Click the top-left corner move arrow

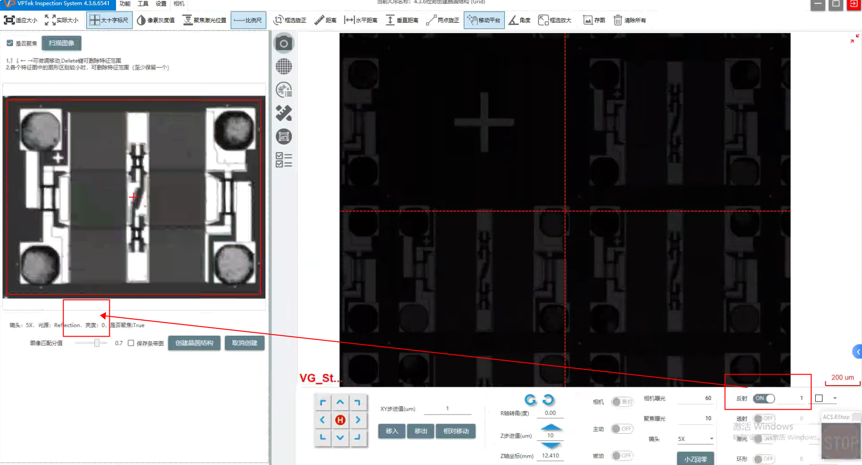click(x=322, y=402)
